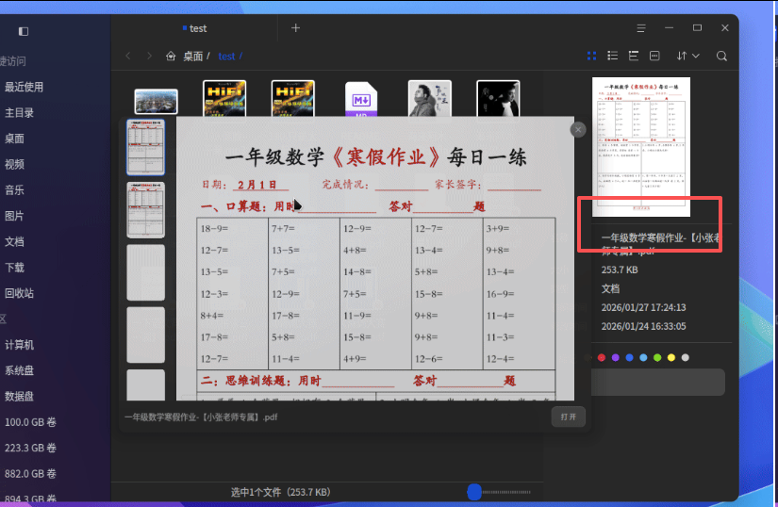Click the icon size zoom slider
This screenshot has width=778, height=507.
click(x=499, y=492)
